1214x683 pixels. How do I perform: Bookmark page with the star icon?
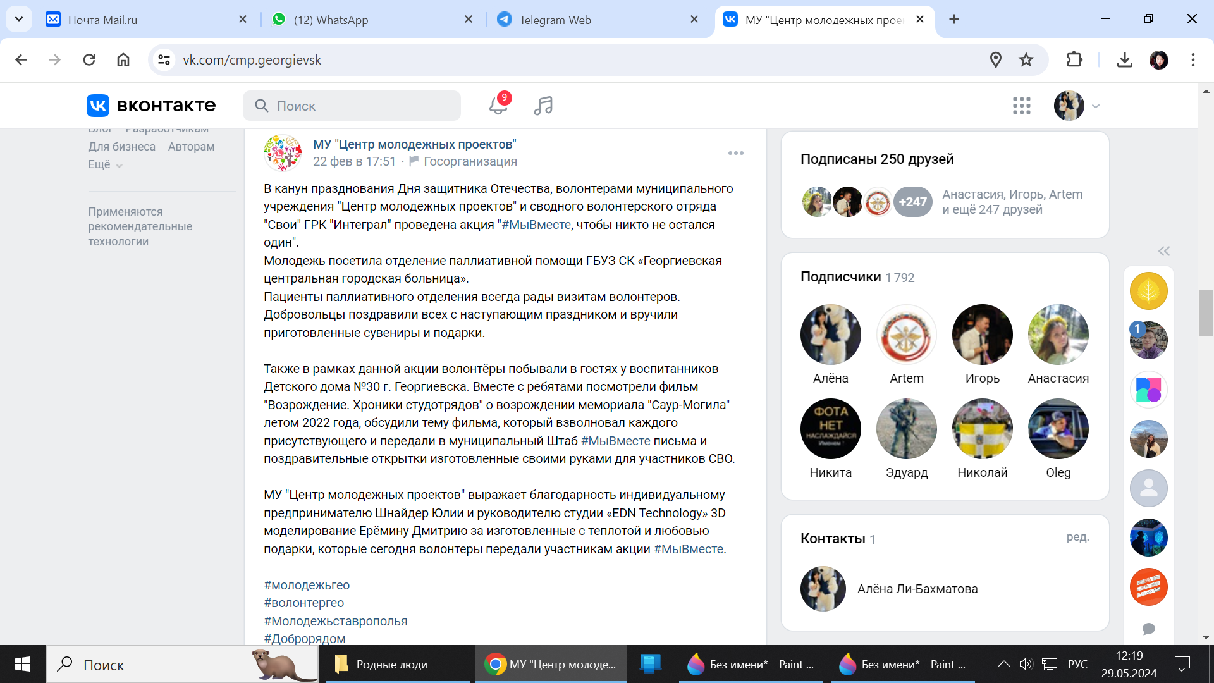[1026, 60]
